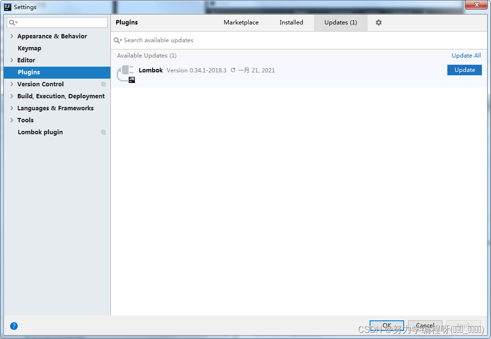This screenshot has height=339, width=491.
Task: Click the plugin settings gear icon
Action: tap(378, 23)
